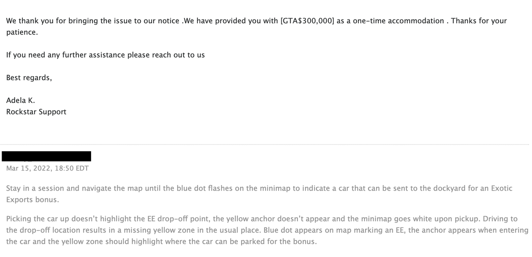Click the [GTA$300,000] amount text

click(307, 21)
